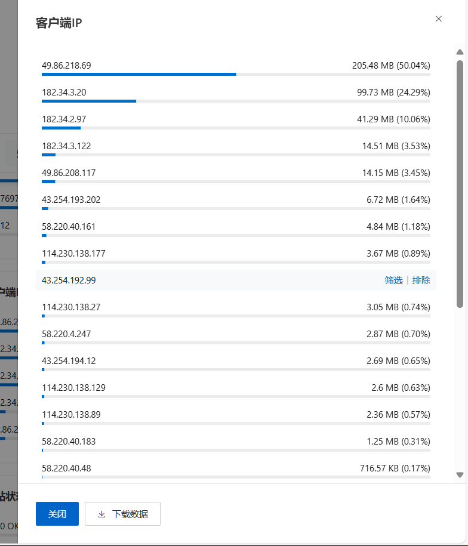Select IP row 43.254.193.202
The height and width of the screenshot is (546, 468).
pyautogui.click(x=236, y=202)
